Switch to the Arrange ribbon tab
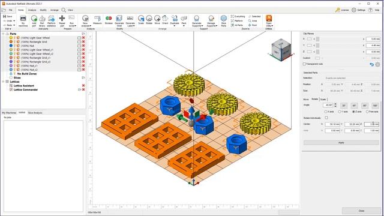 tap(55, 10)
